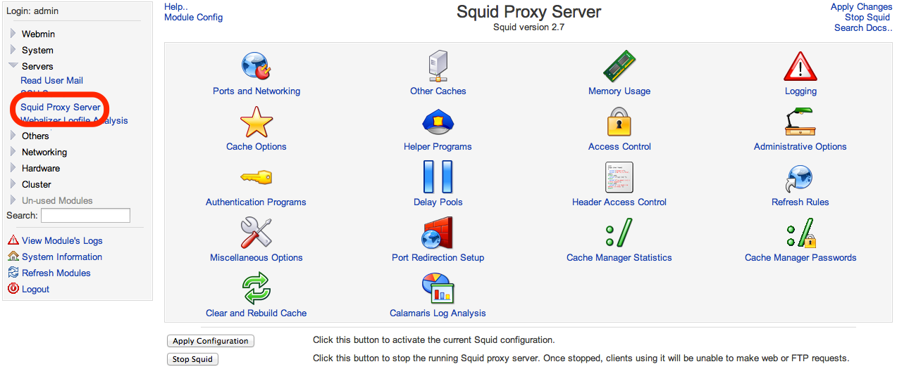The image size is (897, 376).
Task: Expand the Hardware category arrow
Action: point(13,167)
